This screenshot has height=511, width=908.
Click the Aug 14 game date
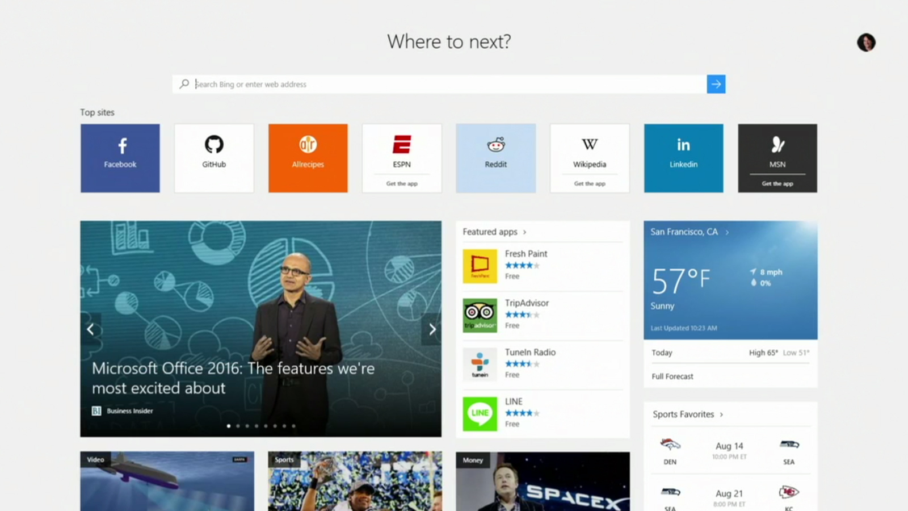click(x=729, y=446)
